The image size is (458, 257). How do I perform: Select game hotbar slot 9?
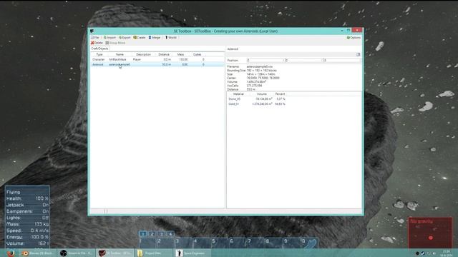tap(293, 243)
